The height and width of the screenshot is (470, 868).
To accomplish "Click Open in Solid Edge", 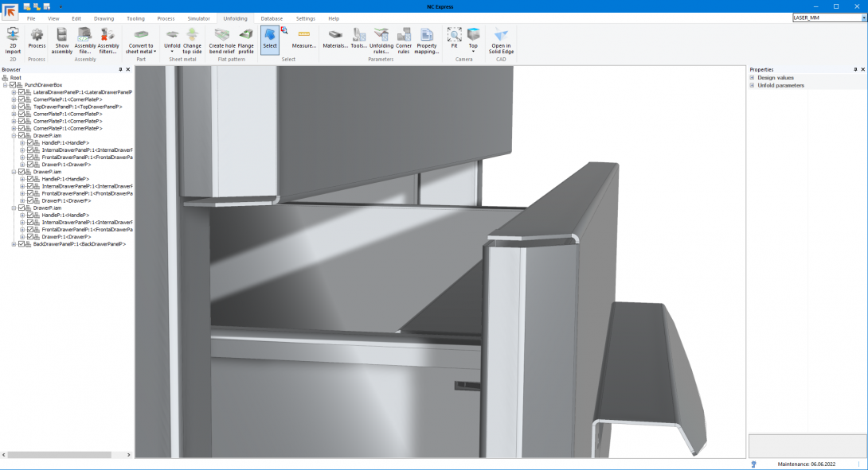I will (501, 40).
